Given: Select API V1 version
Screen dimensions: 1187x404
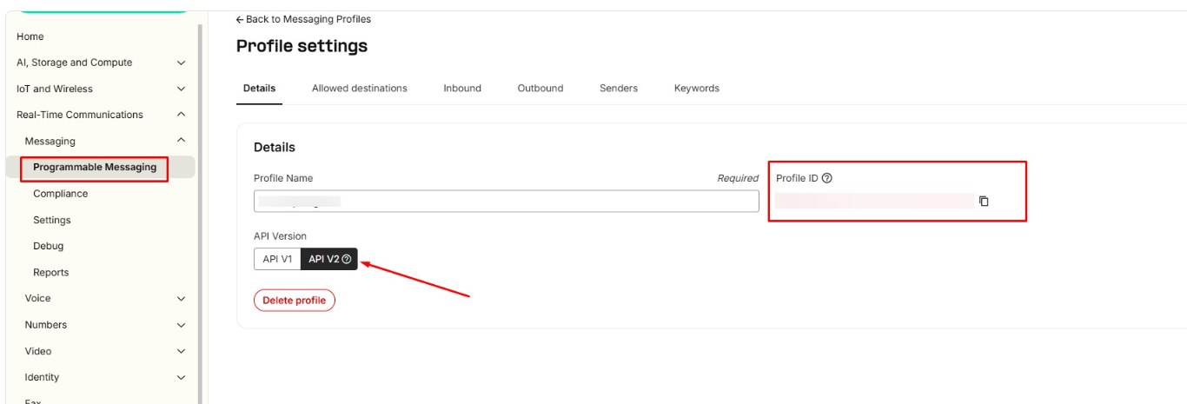Looking at the screenshot, I should click(277, 259).
